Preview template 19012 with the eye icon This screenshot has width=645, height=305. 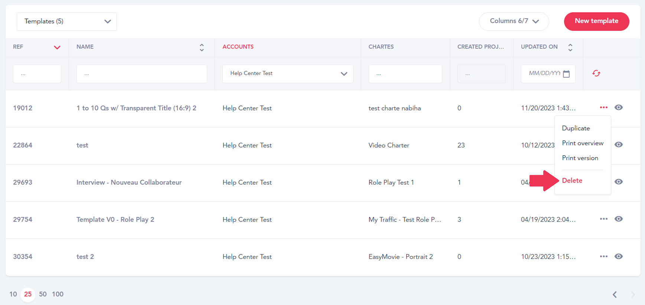coord(619,107)
